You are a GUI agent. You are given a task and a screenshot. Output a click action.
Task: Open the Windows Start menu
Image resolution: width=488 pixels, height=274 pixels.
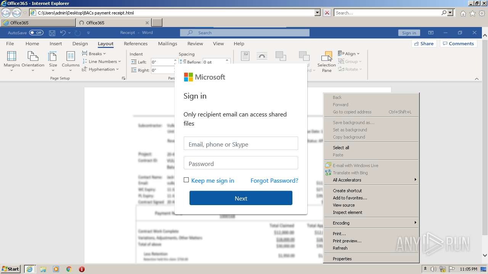coord(10,269)
